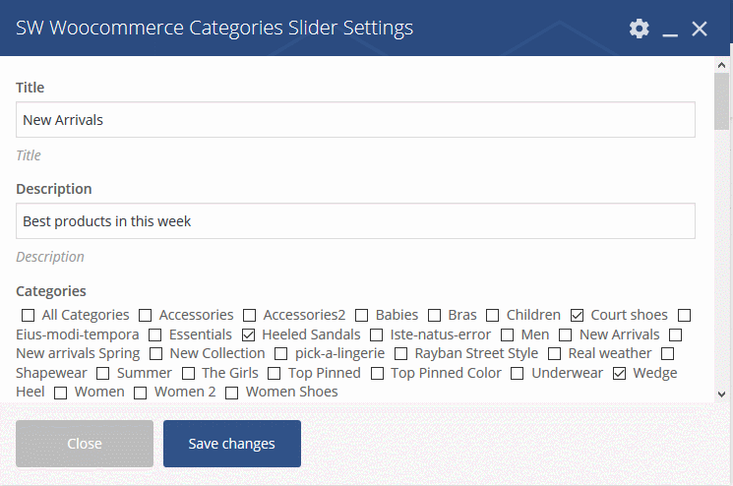Check the Women Shoes checkbox
The width and height of the screenshot is (733, 486).
(232, 393)
